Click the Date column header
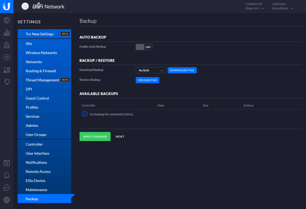306x209 pixels. point(161,105)
